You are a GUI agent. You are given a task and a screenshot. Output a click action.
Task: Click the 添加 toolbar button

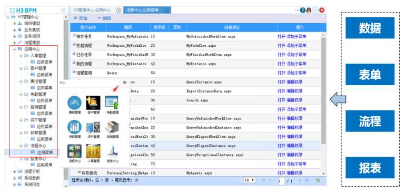(x=80, y=18)
